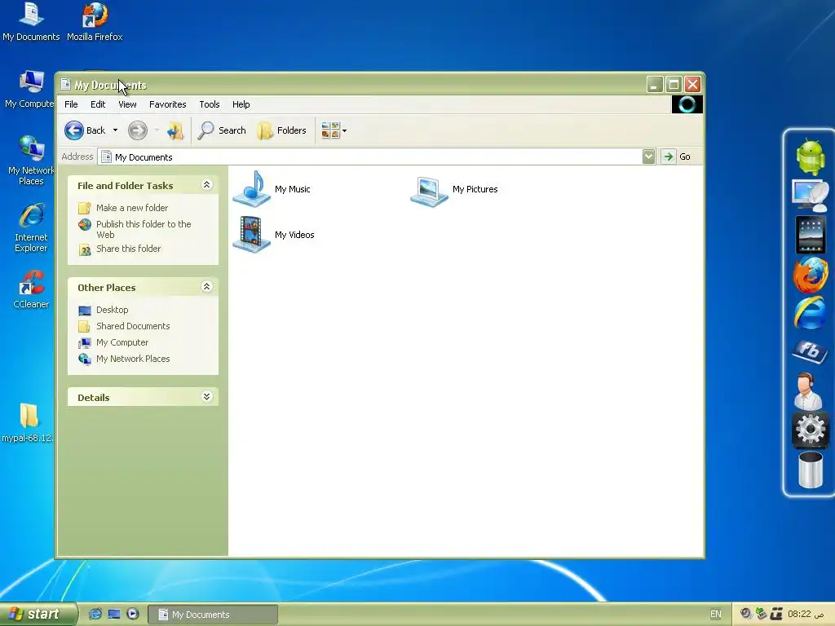This screenshot has height=626, width=835.
Task: Open My Network Places in Other Places
Action: click(x=133, y=359)
